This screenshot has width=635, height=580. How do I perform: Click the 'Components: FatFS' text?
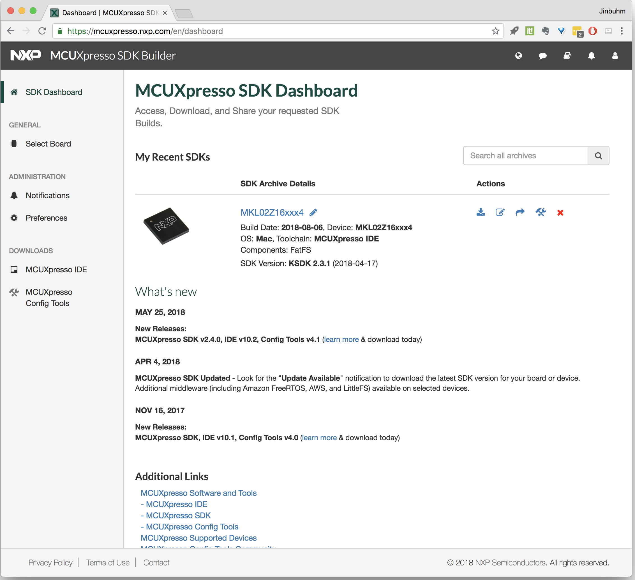276,250
